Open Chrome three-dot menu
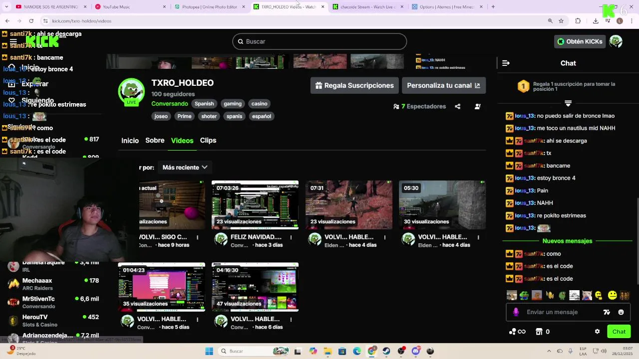This screenshot has height=359, width=639. 632,21
